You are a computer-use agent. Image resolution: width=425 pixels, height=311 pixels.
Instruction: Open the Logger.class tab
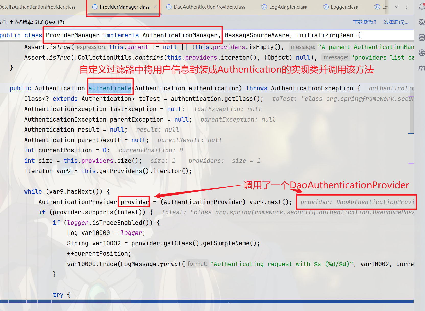coord(341,7)
